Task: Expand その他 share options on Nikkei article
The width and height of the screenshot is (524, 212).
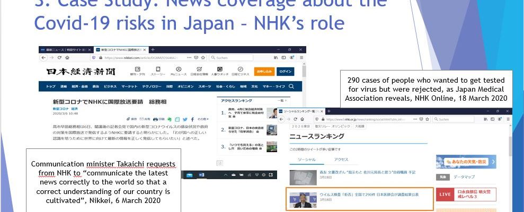Action: (x=203, y=119)
